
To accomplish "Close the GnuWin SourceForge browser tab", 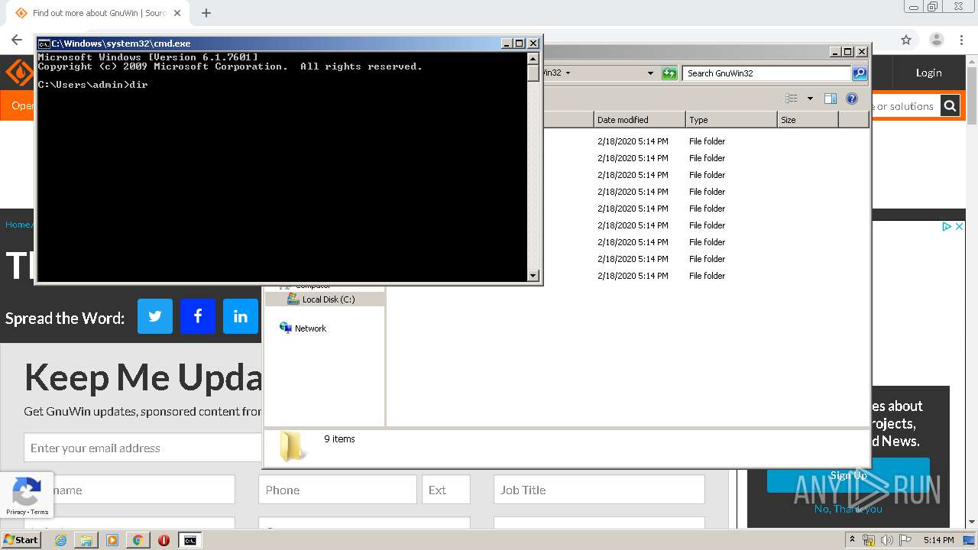I will 177,13.
